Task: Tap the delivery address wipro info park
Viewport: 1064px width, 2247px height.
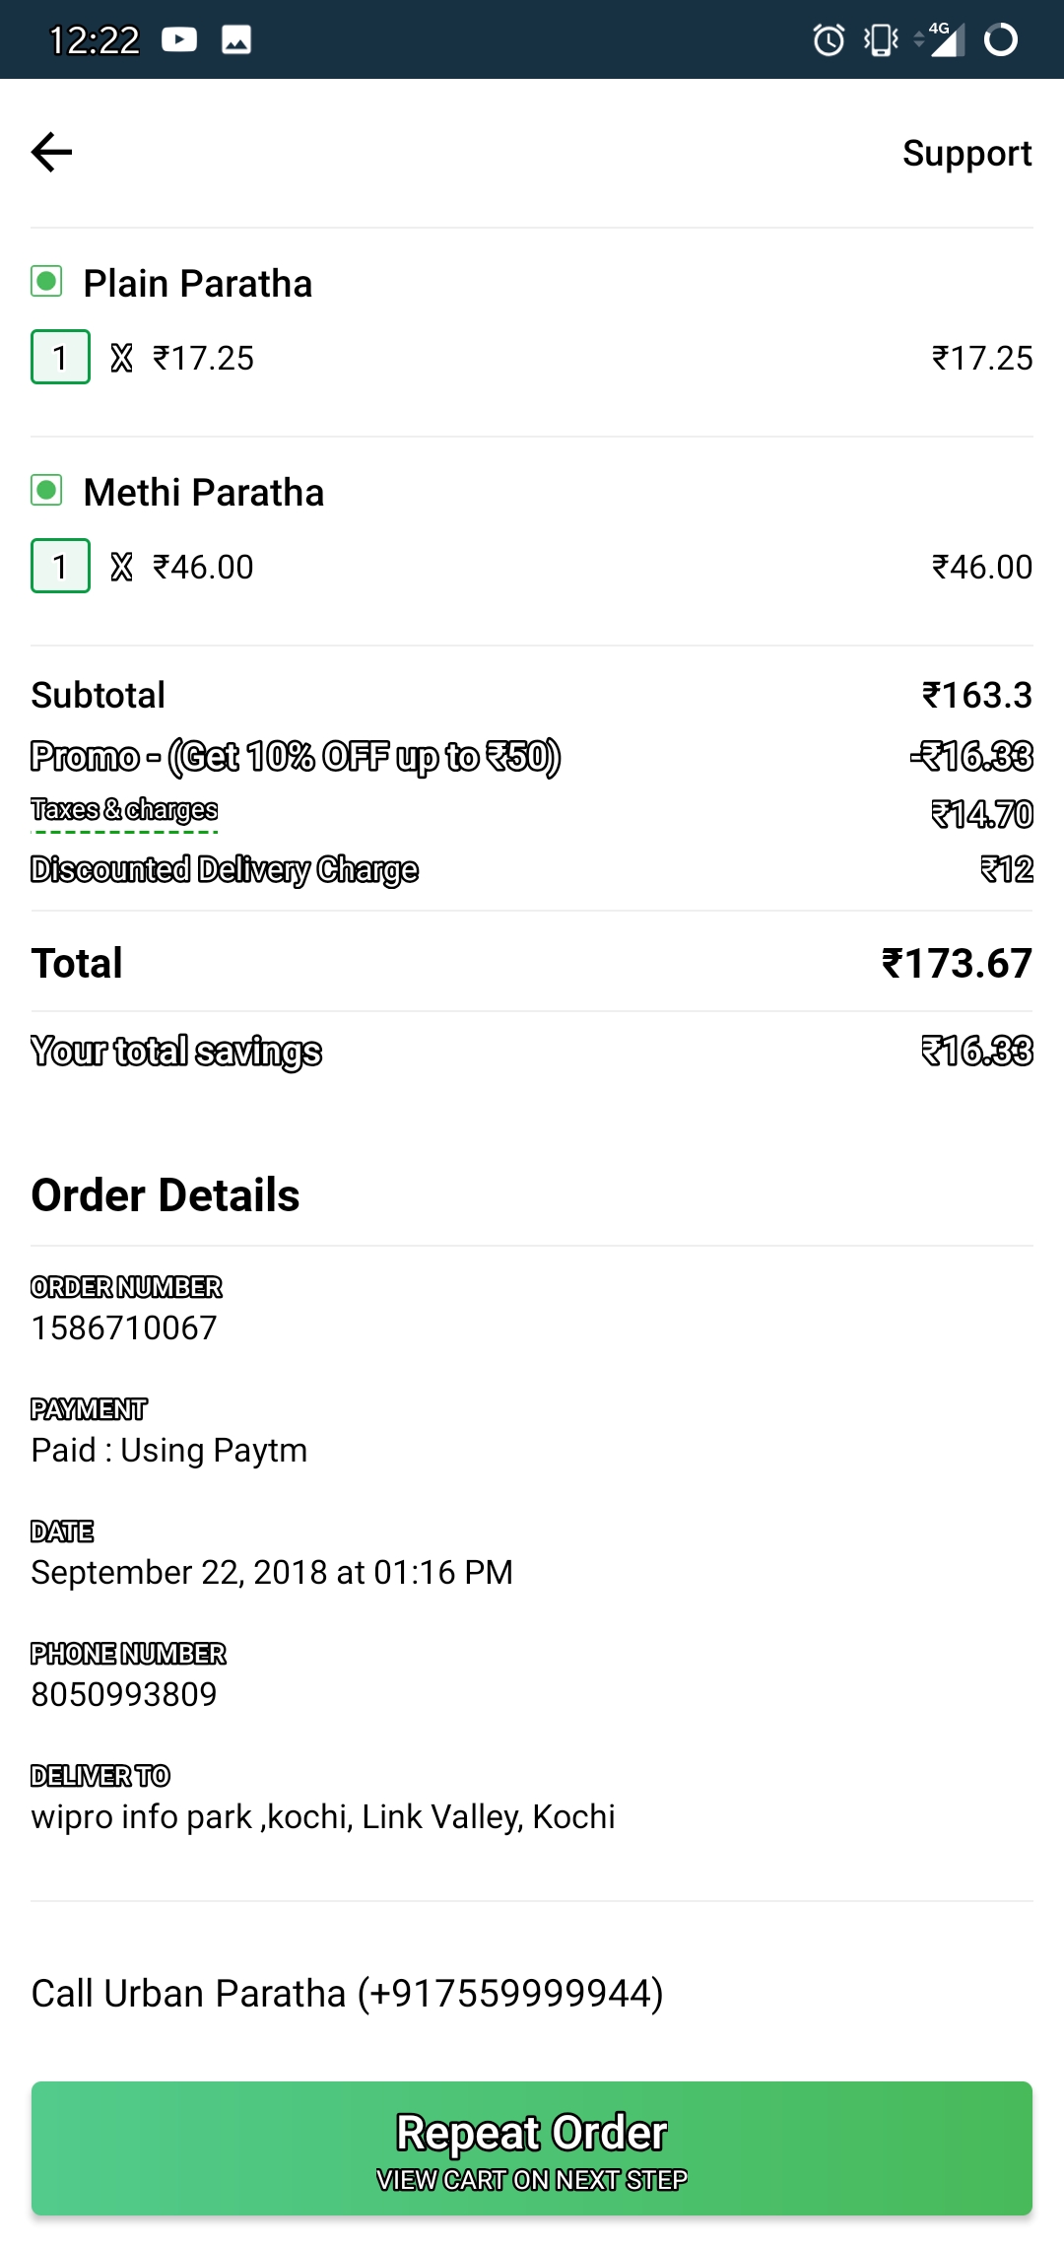Action: pos(323,1816)
